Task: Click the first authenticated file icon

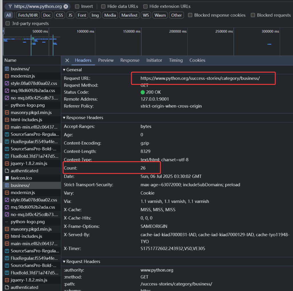Action: point(7,171)
